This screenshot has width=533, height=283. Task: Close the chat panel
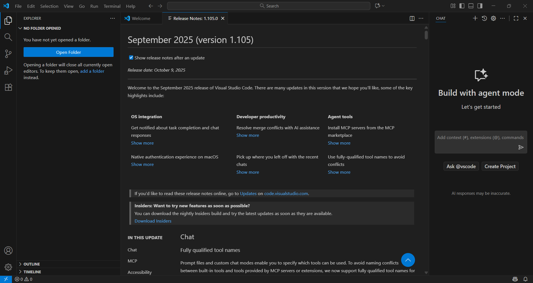525,18
